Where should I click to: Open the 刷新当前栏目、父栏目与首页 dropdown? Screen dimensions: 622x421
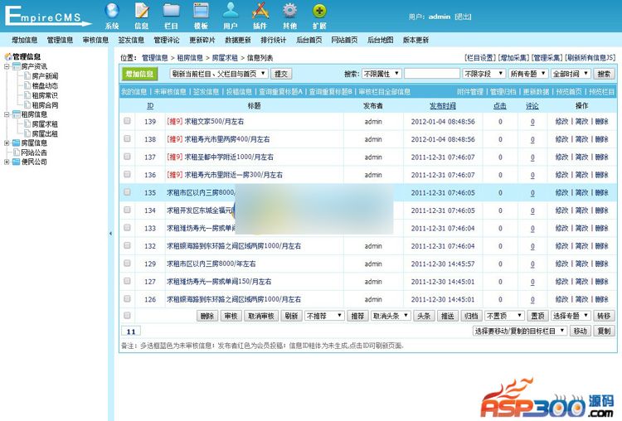(x=219, y=74)
